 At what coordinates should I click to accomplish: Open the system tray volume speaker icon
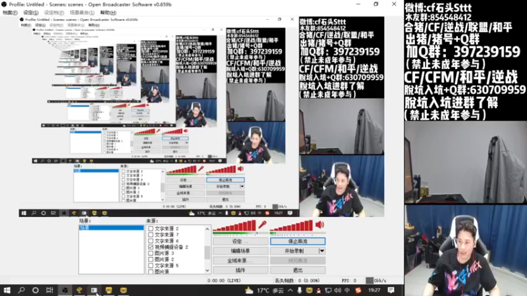click(x=337, y=290)
